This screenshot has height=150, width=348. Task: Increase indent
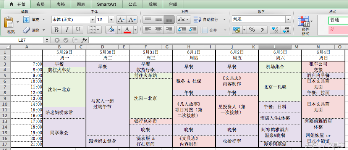pos(193,30)
